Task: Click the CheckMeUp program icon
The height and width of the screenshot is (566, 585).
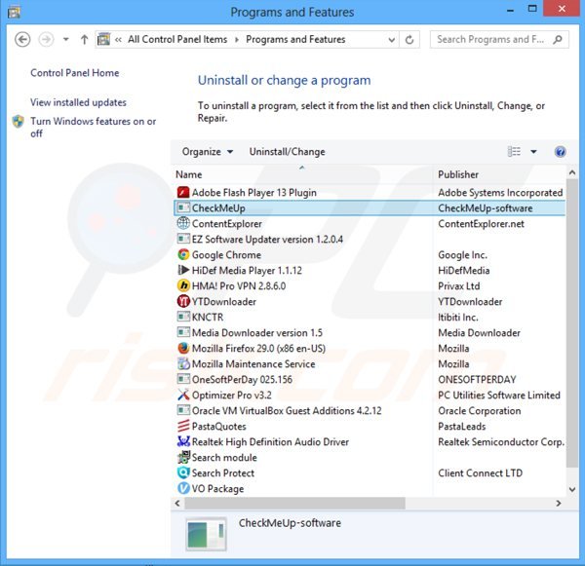Action: click(183, 208)
